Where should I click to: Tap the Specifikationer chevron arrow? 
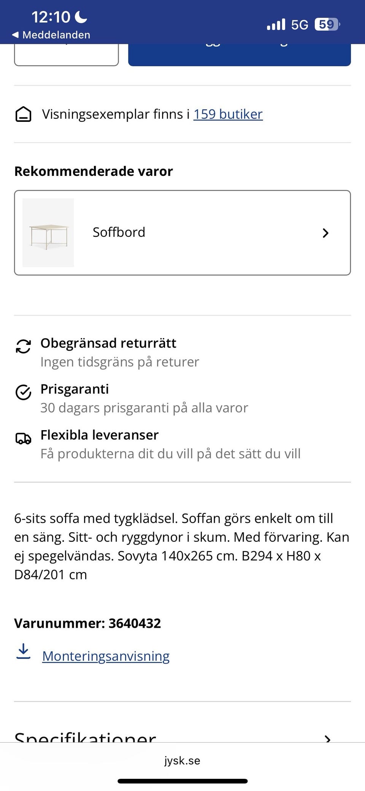[x=328, y=738]
